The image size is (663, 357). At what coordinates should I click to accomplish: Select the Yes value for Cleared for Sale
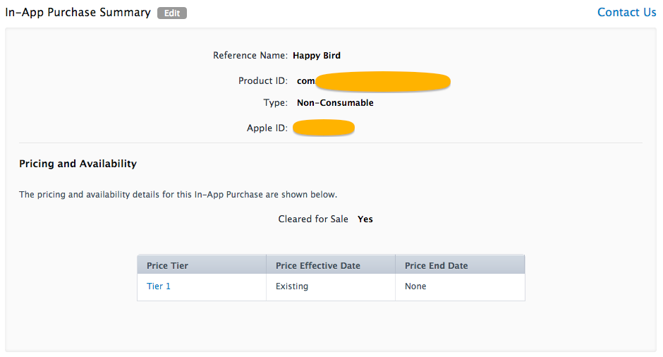click(365, 219)
